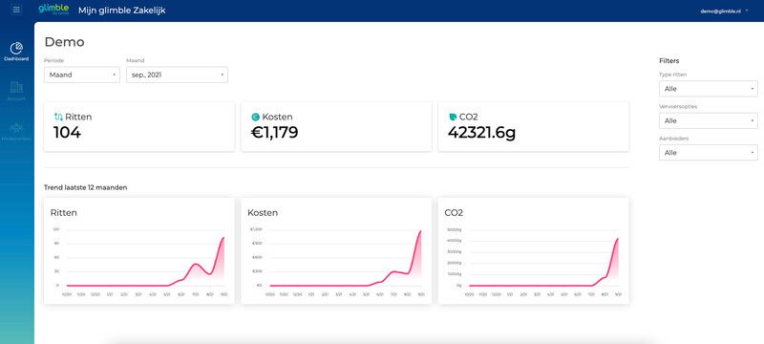Viewport: 764px width, 344px height.
Task: Click the '€1,179' cost value
Action: pos(274,132)
